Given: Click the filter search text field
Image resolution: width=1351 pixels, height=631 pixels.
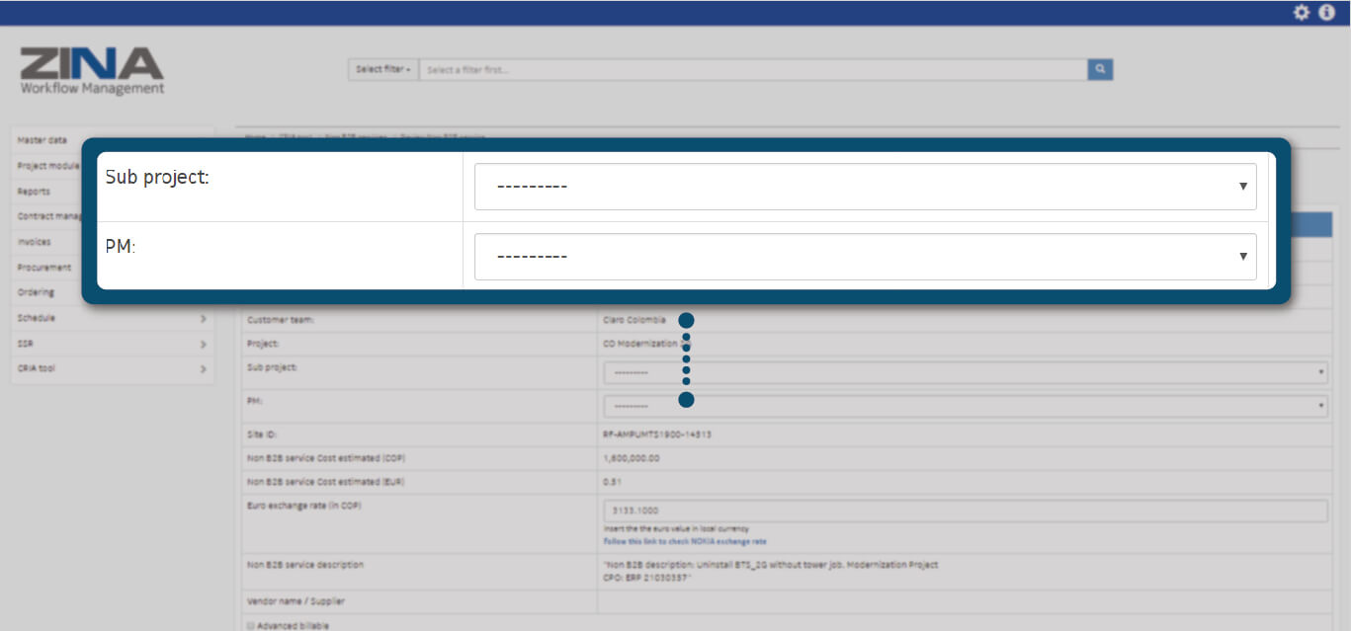Looking at the screenshot, I should click(753, 69).
